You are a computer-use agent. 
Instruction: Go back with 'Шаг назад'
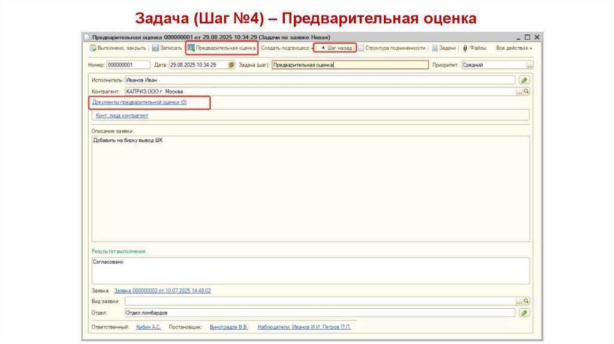click(336, 48)
